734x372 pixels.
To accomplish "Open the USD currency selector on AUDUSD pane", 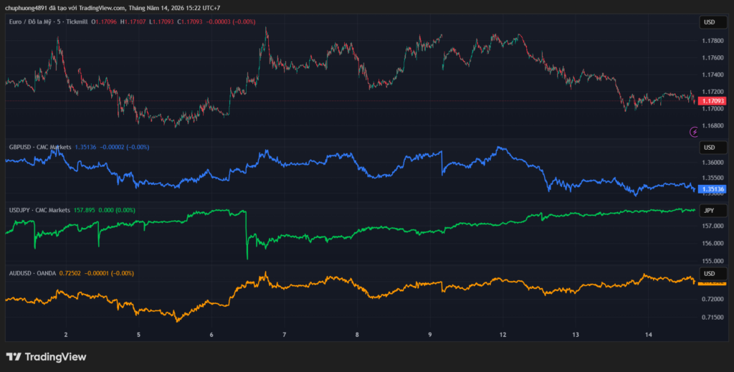I will (713, 273).
